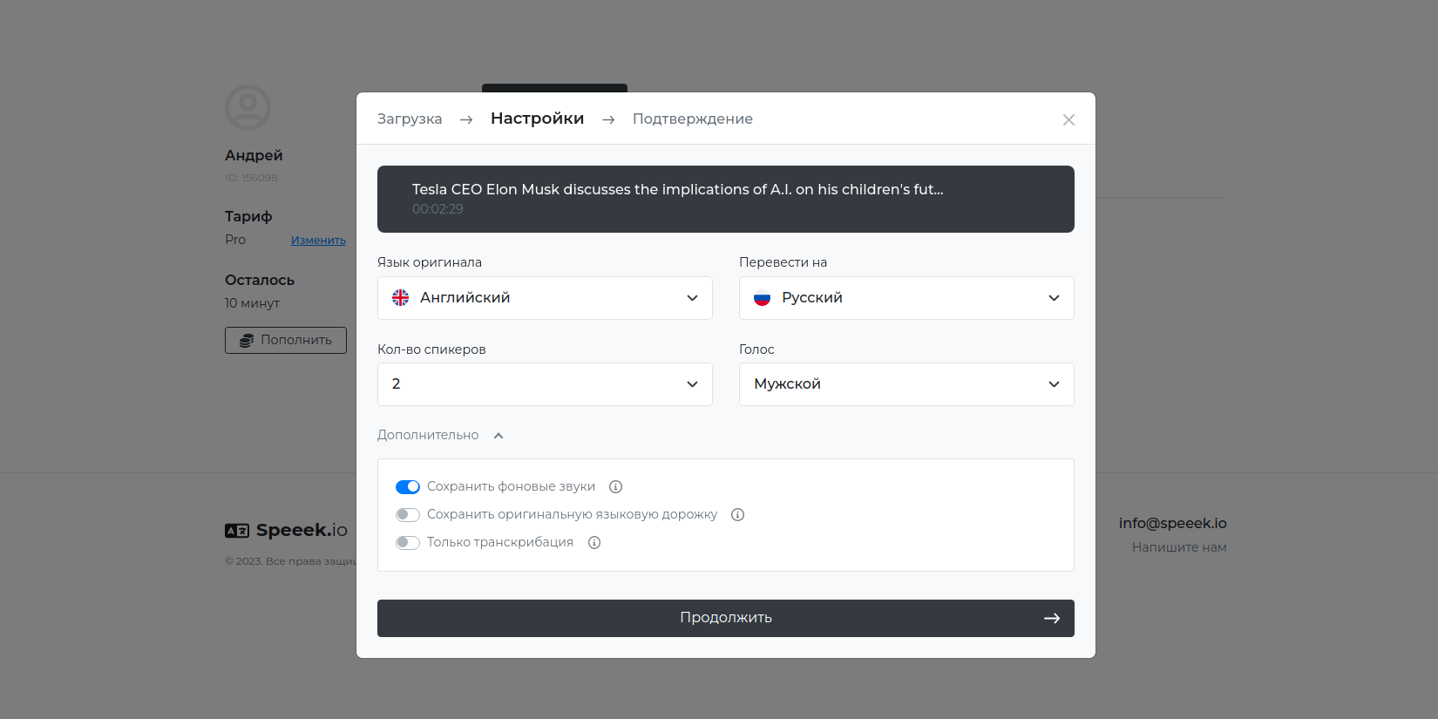Click the Speeek.io logo icon
The width and height of the screenshot is (1438, 719).
coord(237,531)
